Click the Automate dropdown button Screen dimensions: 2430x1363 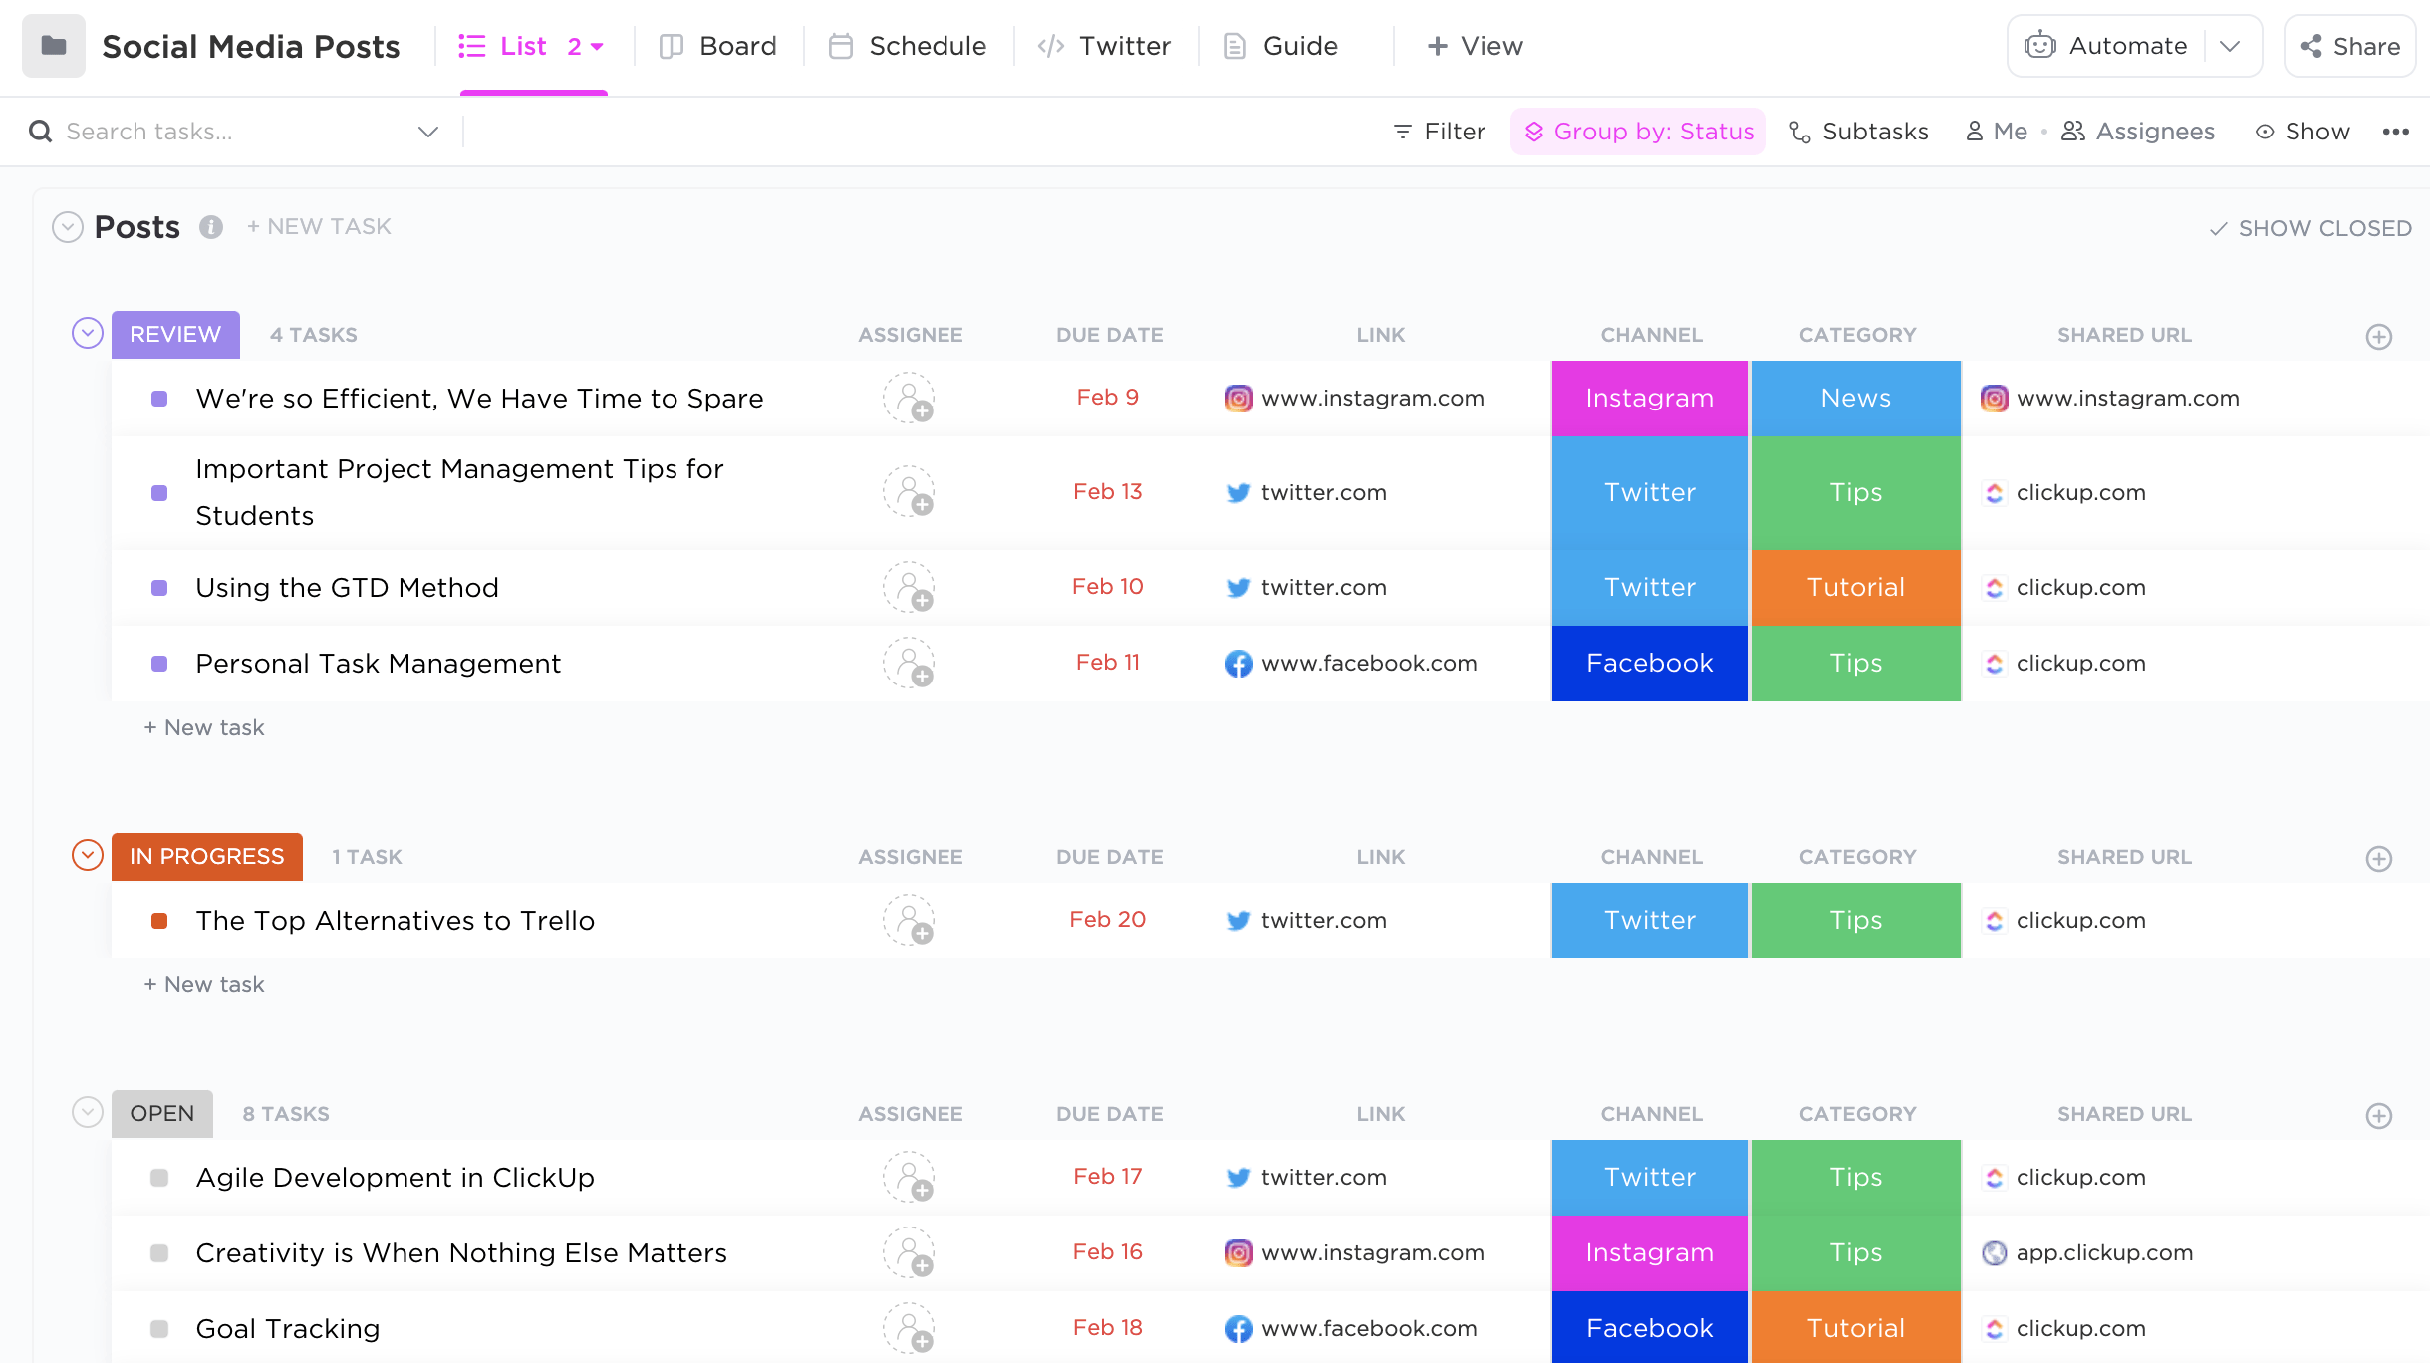[2232, 45]
